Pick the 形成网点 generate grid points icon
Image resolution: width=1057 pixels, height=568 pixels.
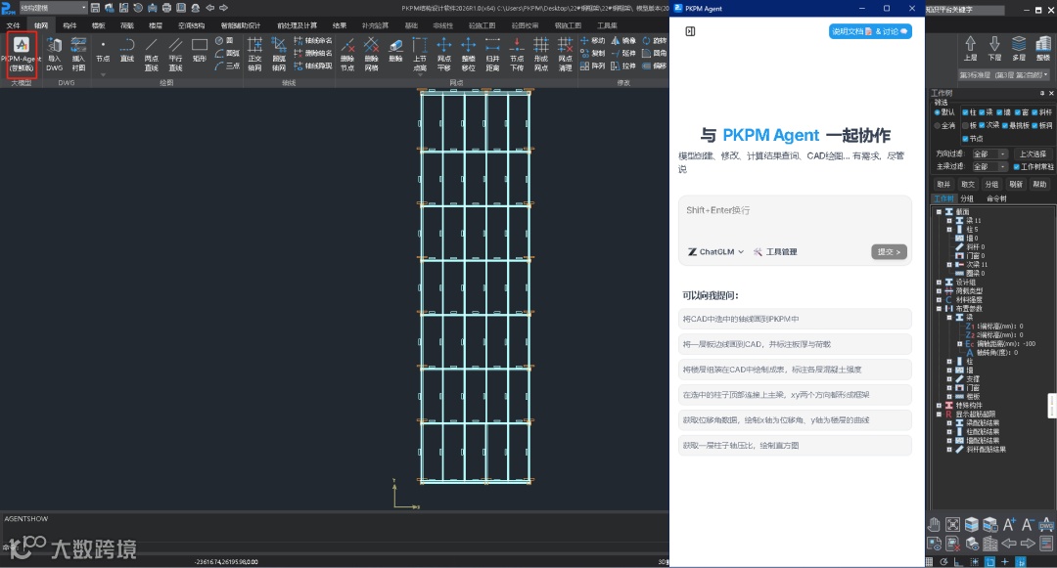click(x=540, y=55)
